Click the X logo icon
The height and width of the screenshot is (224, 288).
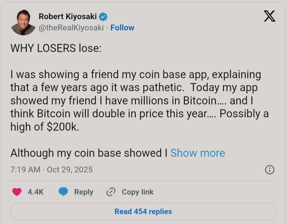pyautogui.click(x=269, y=16)
